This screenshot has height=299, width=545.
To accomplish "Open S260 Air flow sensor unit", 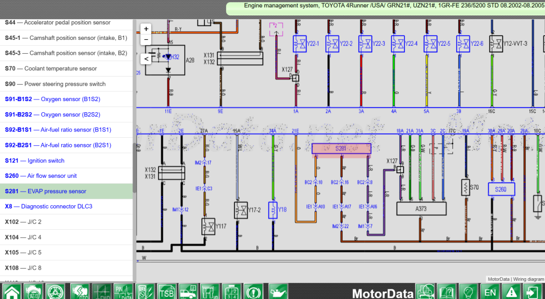I will [x=67, y=176].
